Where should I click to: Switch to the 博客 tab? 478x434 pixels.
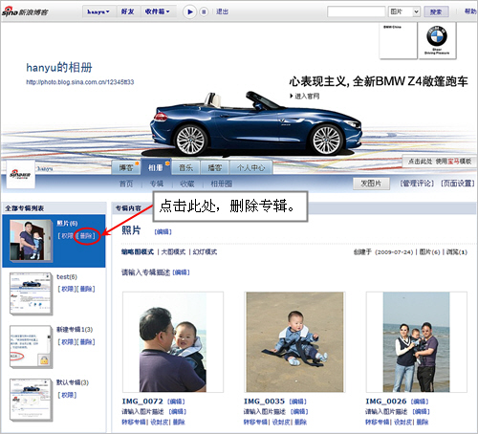[x=126, y=167]
